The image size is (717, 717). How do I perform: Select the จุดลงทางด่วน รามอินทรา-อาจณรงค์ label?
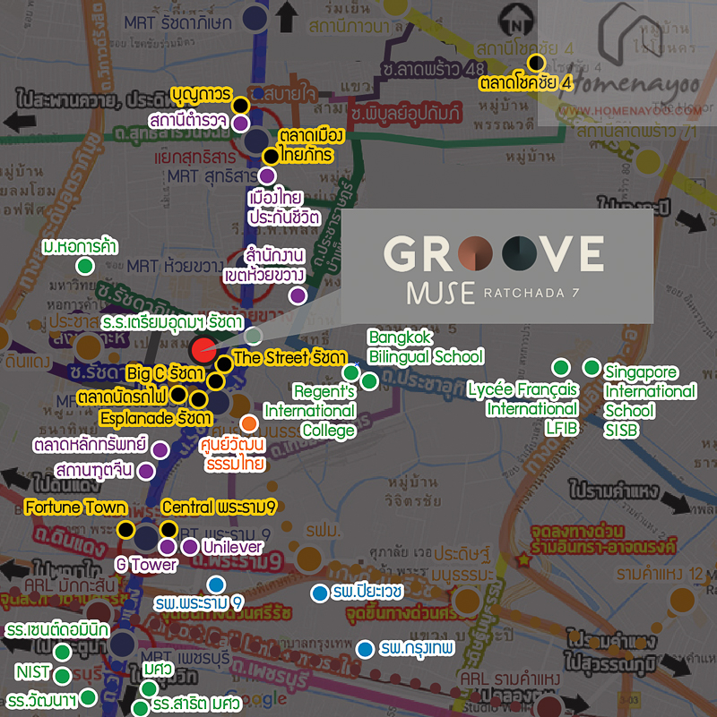[x=603, y=539]
